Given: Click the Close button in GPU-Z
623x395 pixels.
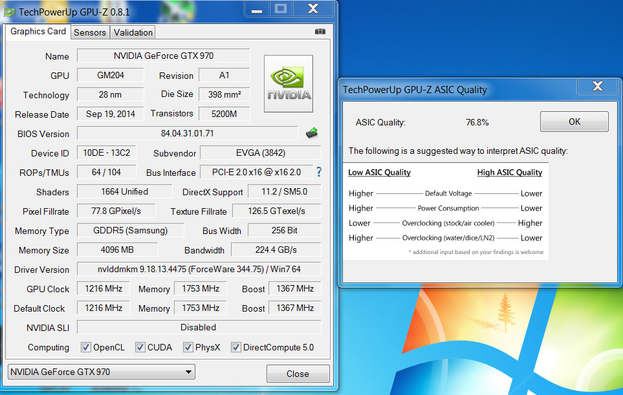Looking at the screenshot, I should [x=298, y=374].
